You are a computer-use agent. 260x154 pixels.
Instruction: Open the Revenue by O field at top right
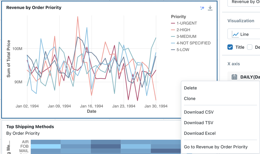click(244, 2)
